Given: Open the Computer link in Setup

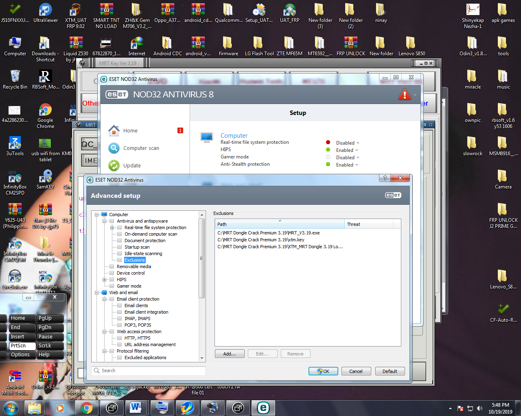Looking at the screenshot, I should point(234,136).
